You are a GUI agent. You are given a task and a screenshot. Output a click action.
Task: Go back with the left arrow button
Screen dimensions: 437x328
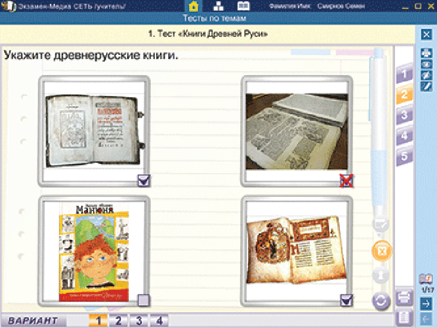(x=426, y=318)
